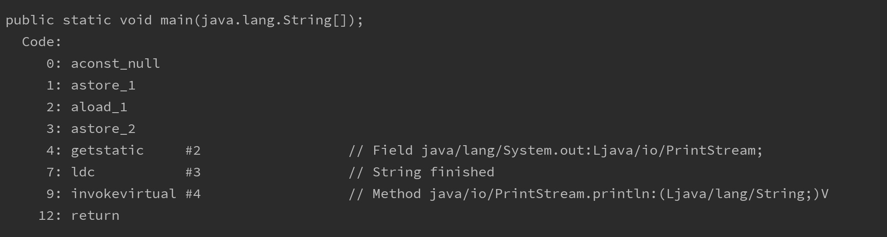Screen dimensions: 887x237
Task: Click the #3 constant pool reference
Action: [x=193, y=172]
